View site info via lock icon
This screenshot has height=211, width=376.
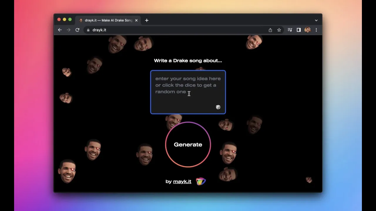[x=88, y=30]
